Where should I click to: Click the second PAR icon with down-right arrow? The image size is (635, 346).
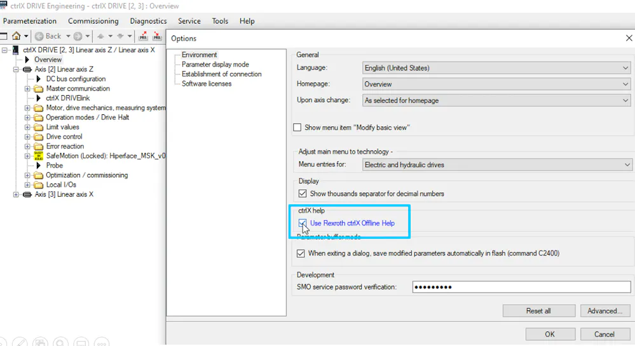click(x=157, y=36)
